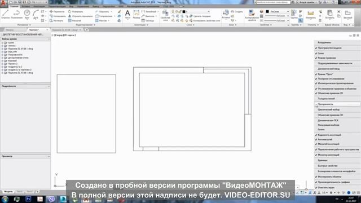Select the Line (Отрезок) drawing tool
This screenshot has height=203, width=361.
6,14
